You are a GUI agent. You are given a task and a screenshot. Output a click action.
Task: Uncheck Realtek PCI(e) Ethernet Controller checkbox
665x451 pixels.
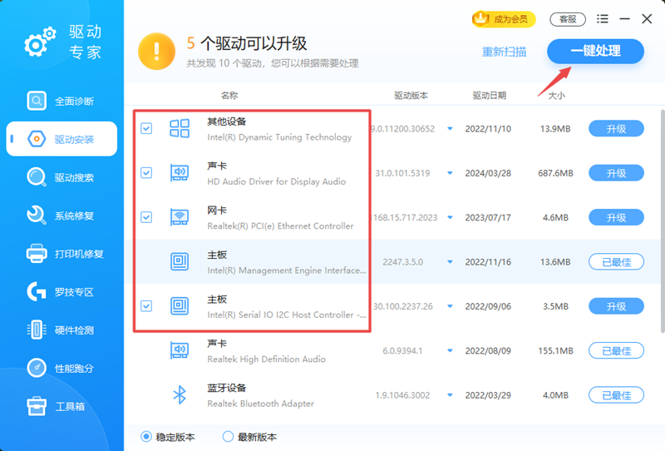(146, 217)
